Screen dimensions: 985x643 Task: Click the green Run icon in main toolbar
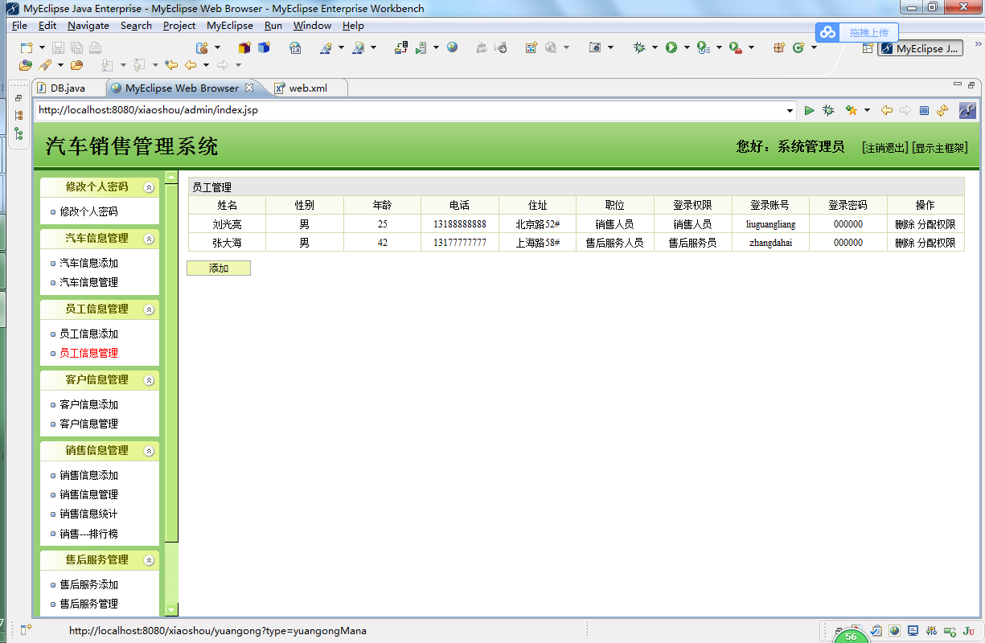(x=671, y=48)
